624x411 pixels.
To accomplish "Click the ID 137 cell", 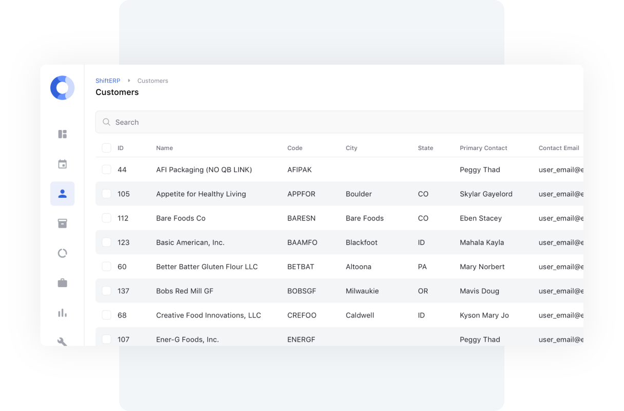I will pyautogui.click(x=123, y=291).
